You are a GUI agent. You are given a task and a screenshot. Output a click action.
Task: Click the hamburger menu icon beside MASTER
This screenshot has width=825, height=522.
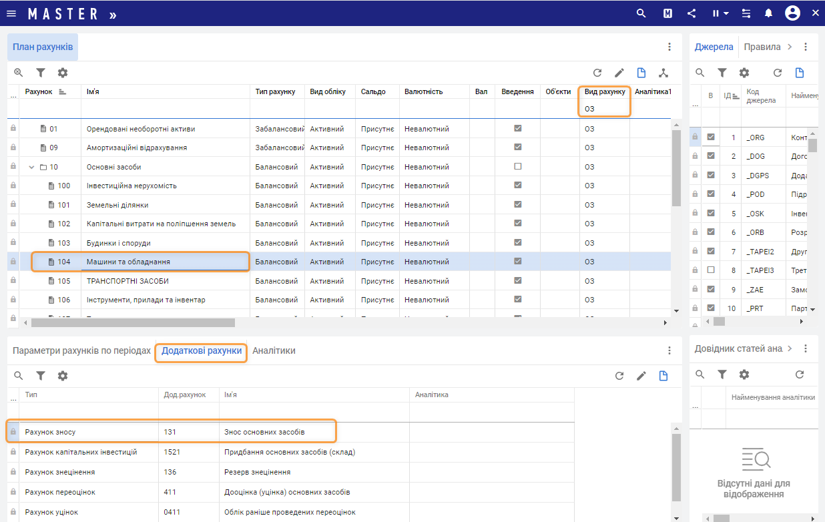click(x=11, y=13)
